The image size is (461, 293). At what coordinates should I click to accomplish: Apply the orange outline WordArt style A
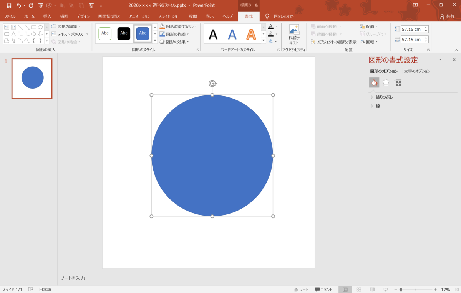click(x=251, y=35)
